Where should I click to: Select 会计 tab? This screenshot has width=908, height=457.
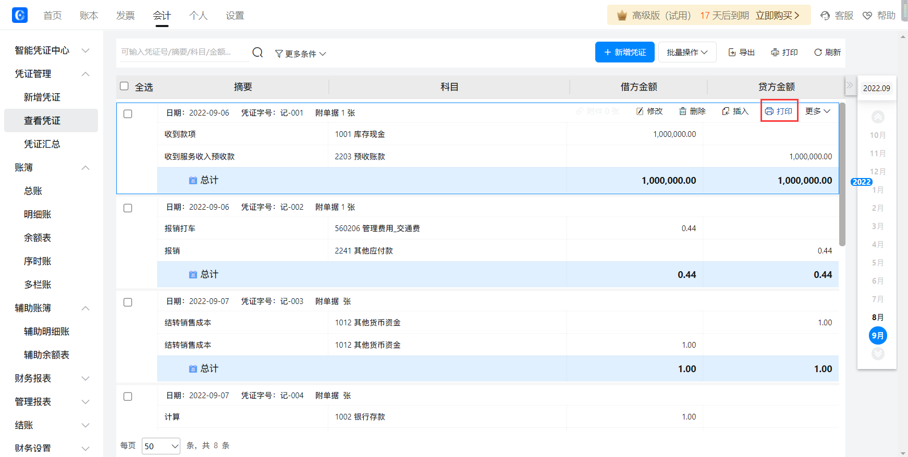[x=162, y=16]
